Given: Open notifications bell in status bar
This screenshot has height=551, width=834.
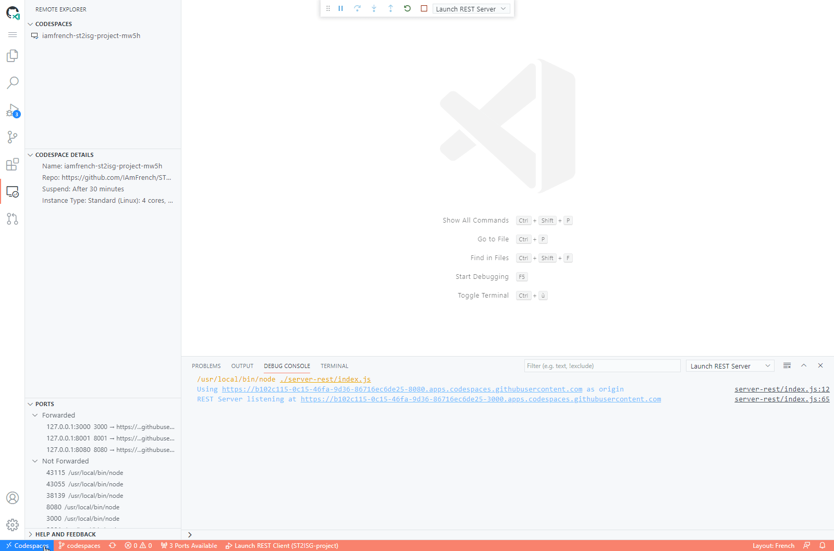Looking at the screenshot, I should point(823,546).
